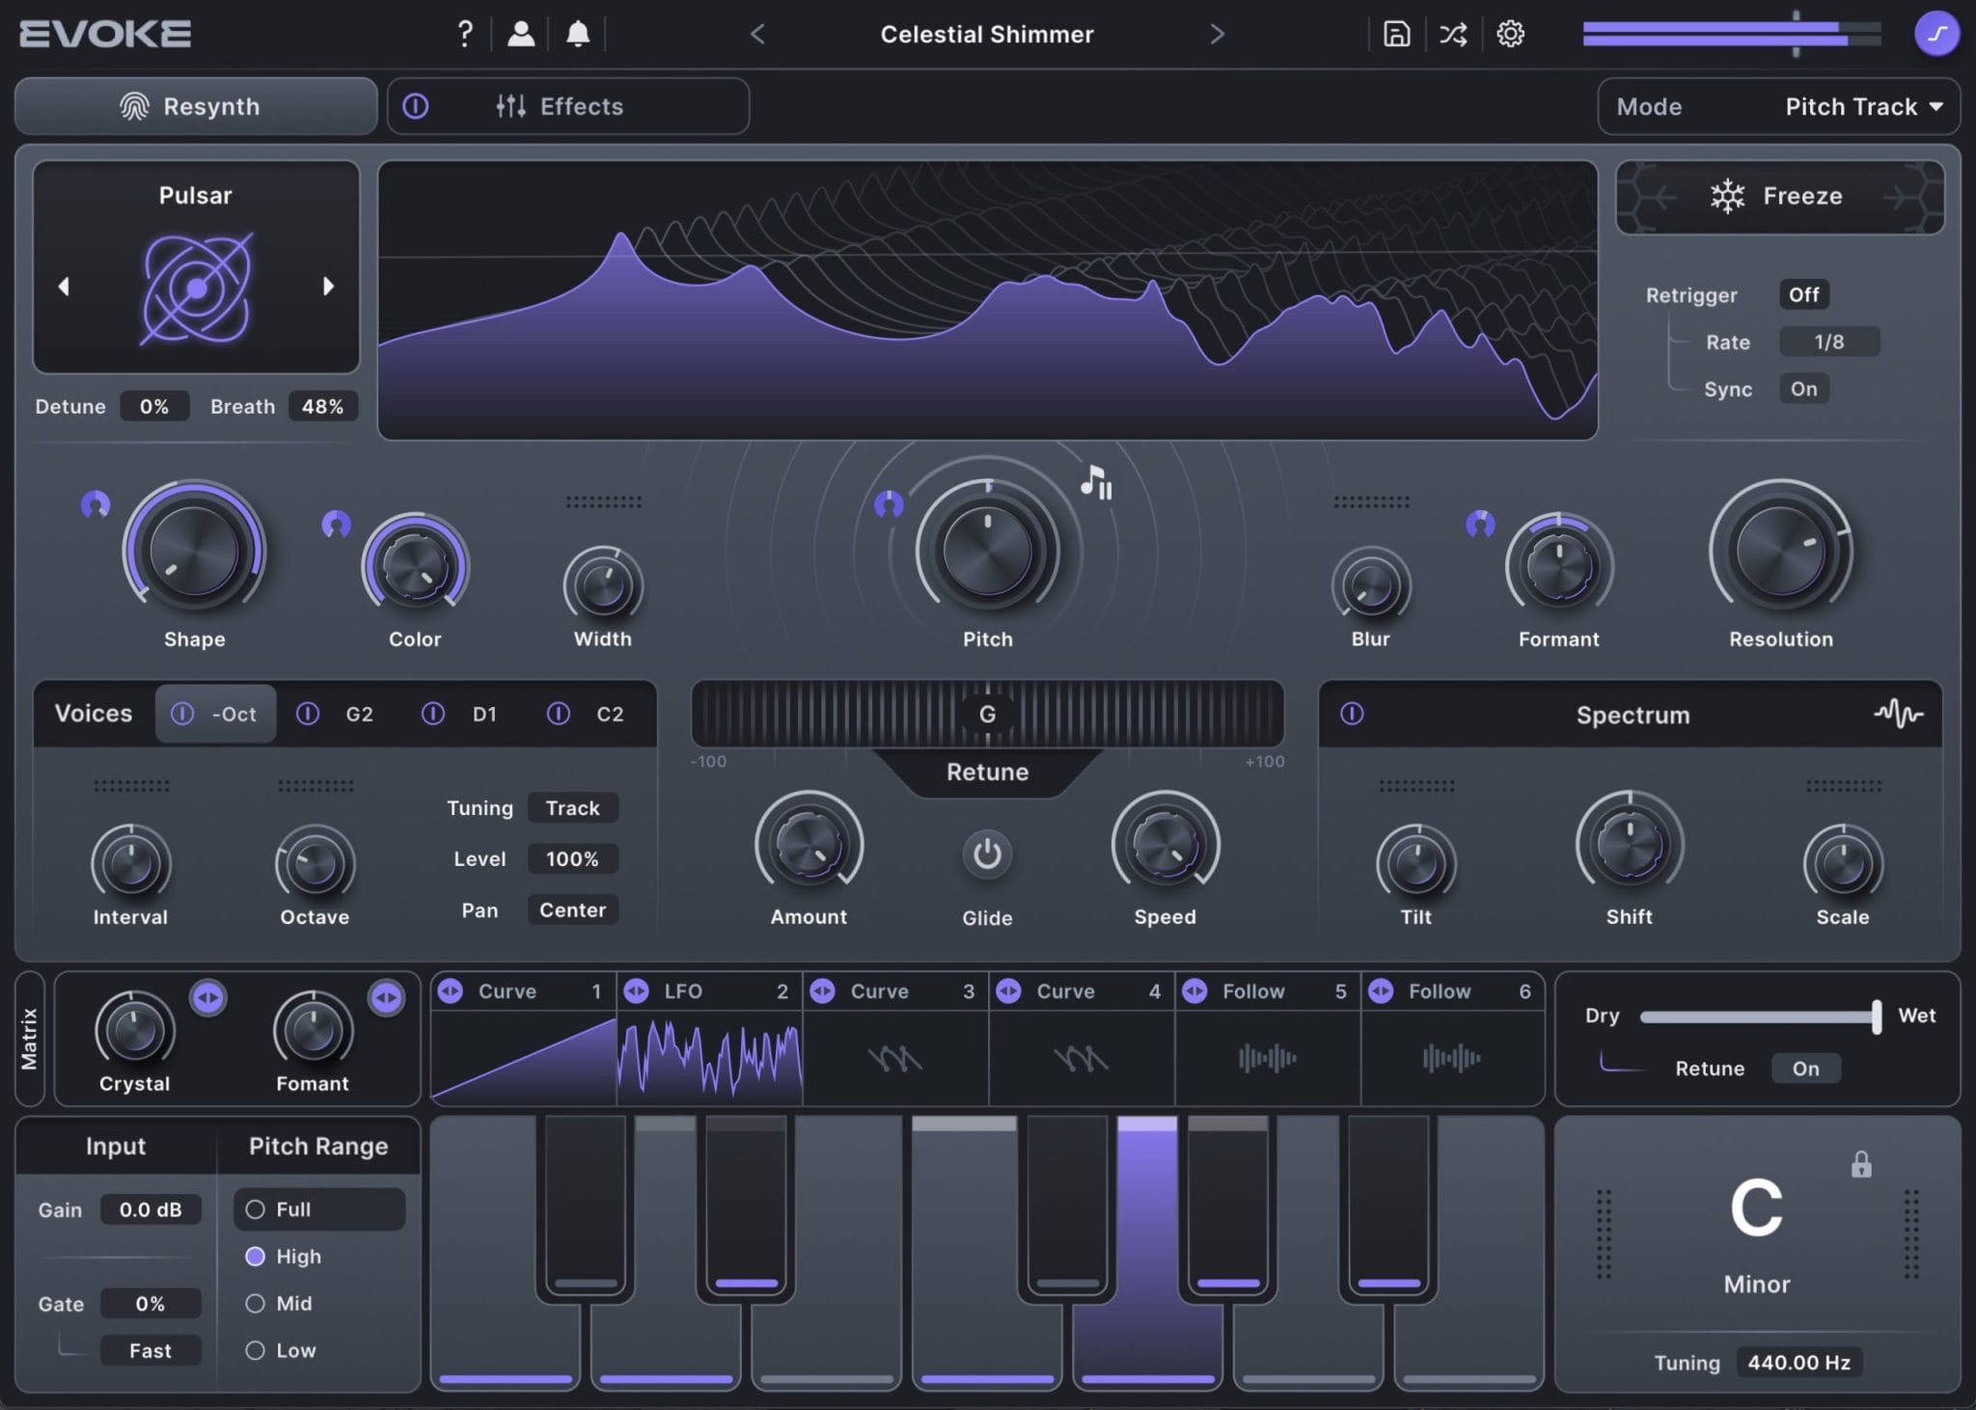Click the user account icon

tap(522, 34)
